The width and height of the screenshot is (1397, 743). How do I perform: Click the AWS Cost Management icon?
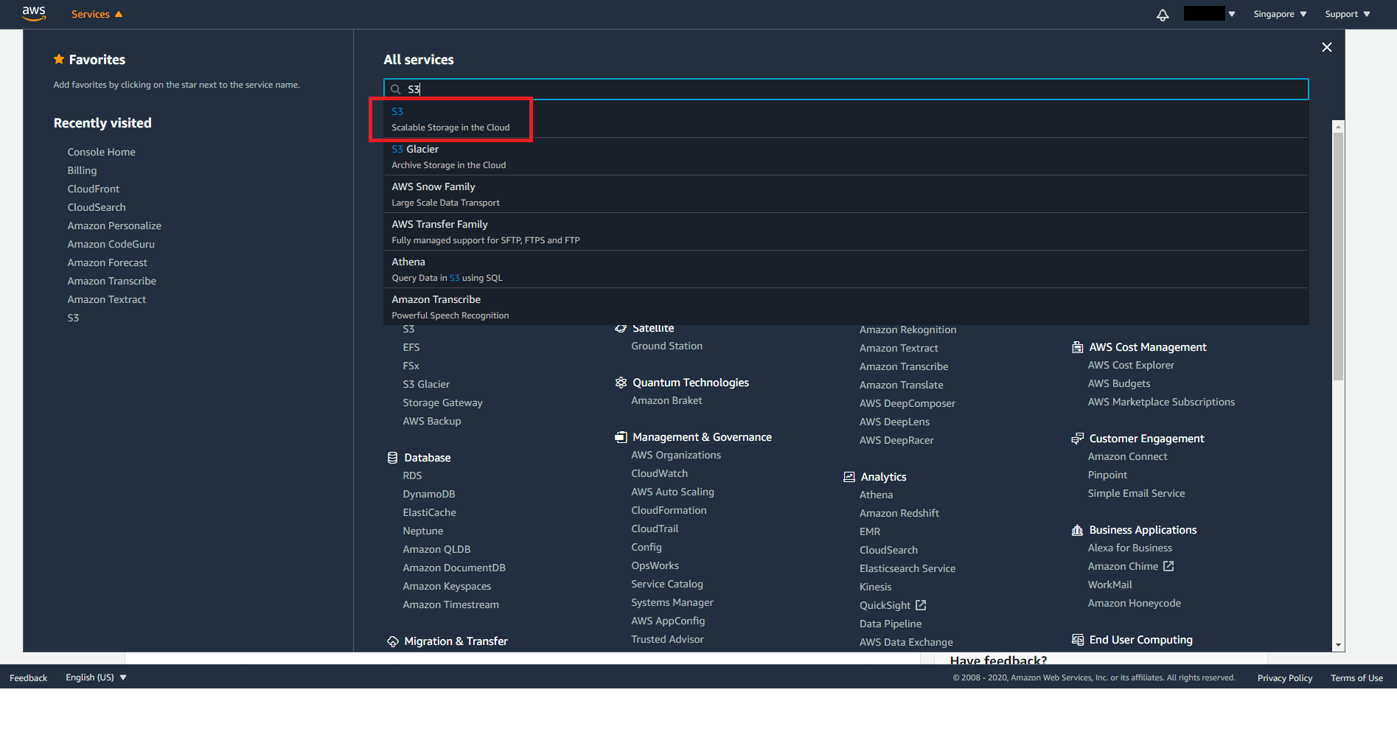1077,347
